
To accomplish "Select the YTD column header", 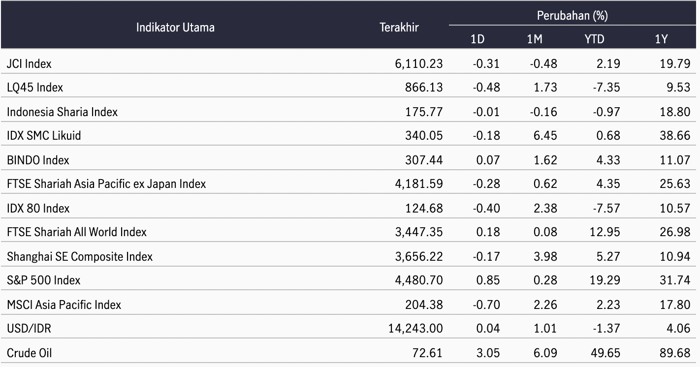I will tap(594, 39).
